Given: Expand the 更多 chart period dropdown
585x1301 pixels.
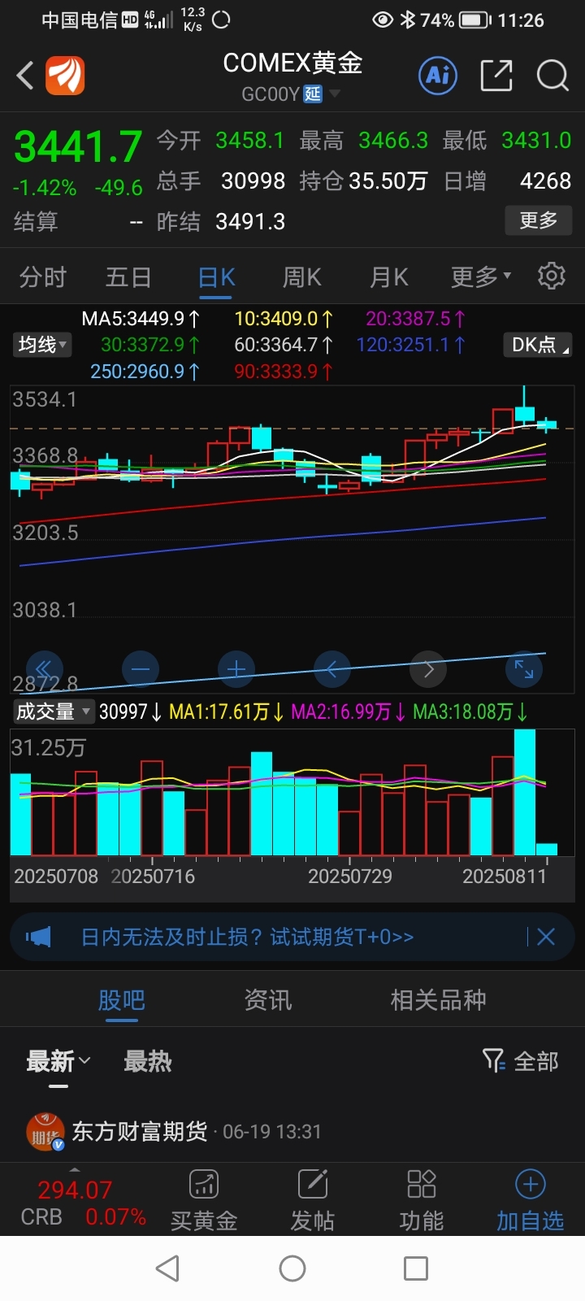Looking at the screenshot, I should (481, 277).
